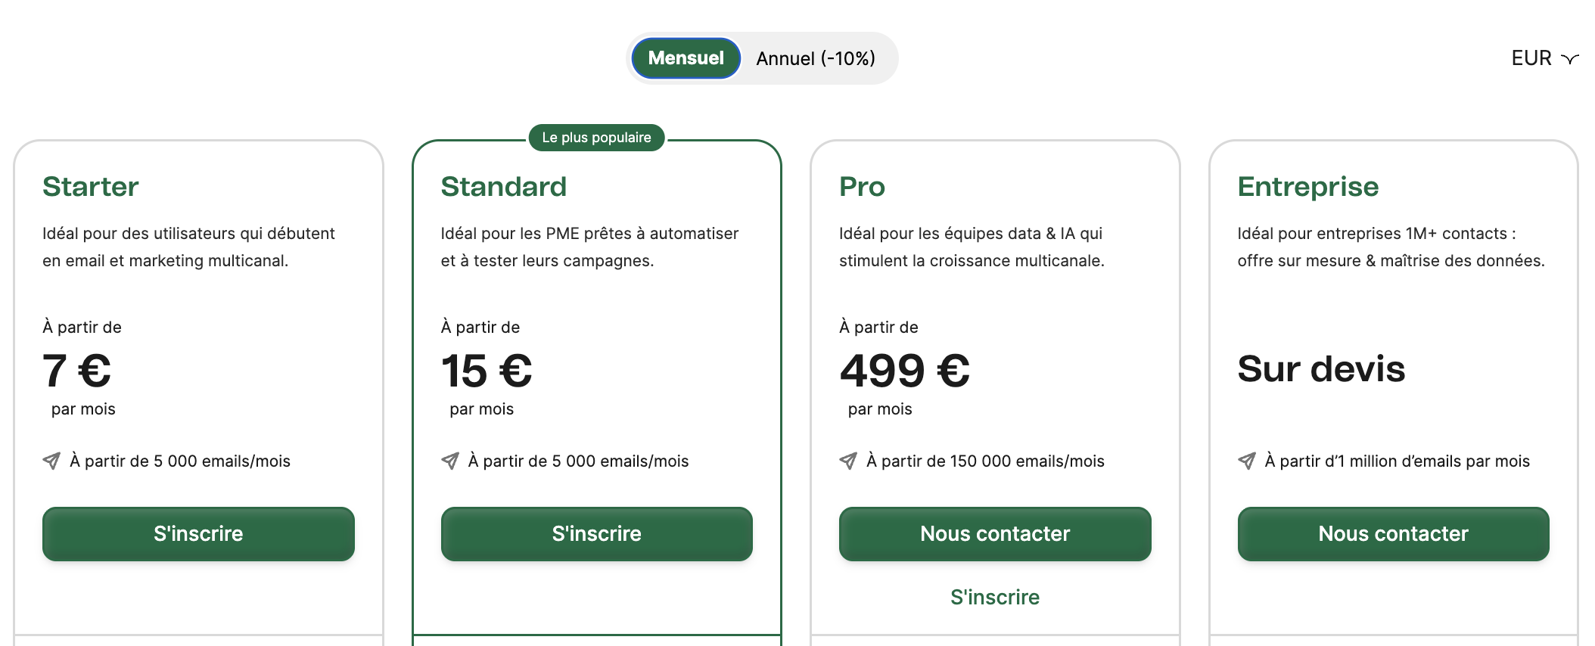The height and width of the screenshot is (646, 1595).
Task: Click the paper plane icon in the Pro plan
Action: pyautogui.click(x=848, y=461)
